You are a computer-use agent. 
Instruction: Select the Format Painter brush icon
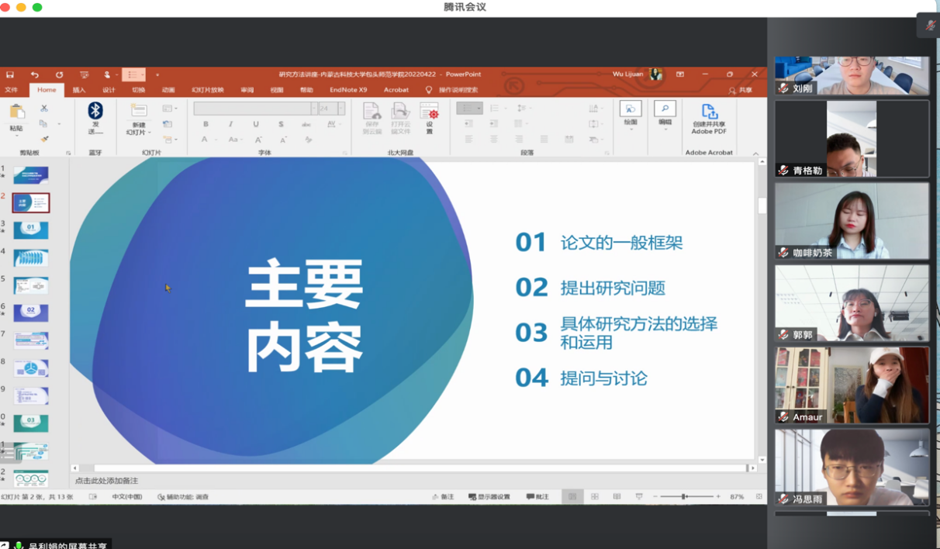[44, 139]
